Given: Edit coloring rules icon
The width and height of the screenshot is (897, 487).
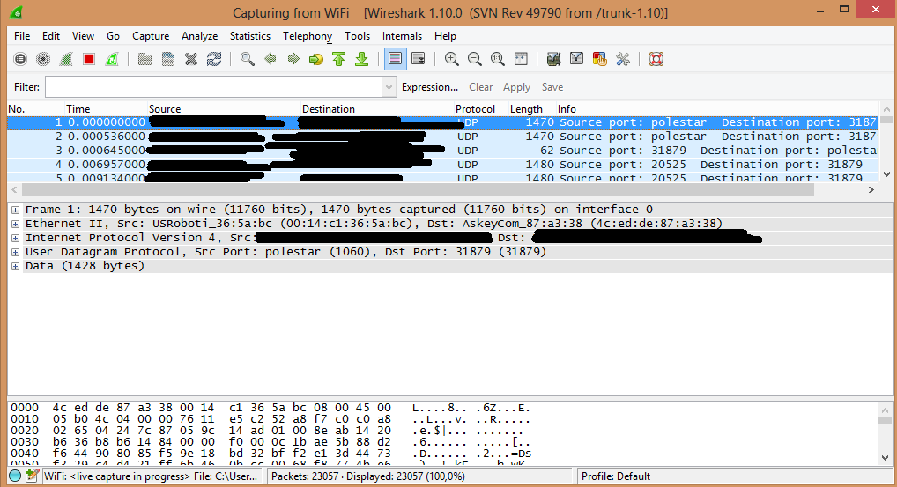Looking at the screenshot, I should (599, 59).
